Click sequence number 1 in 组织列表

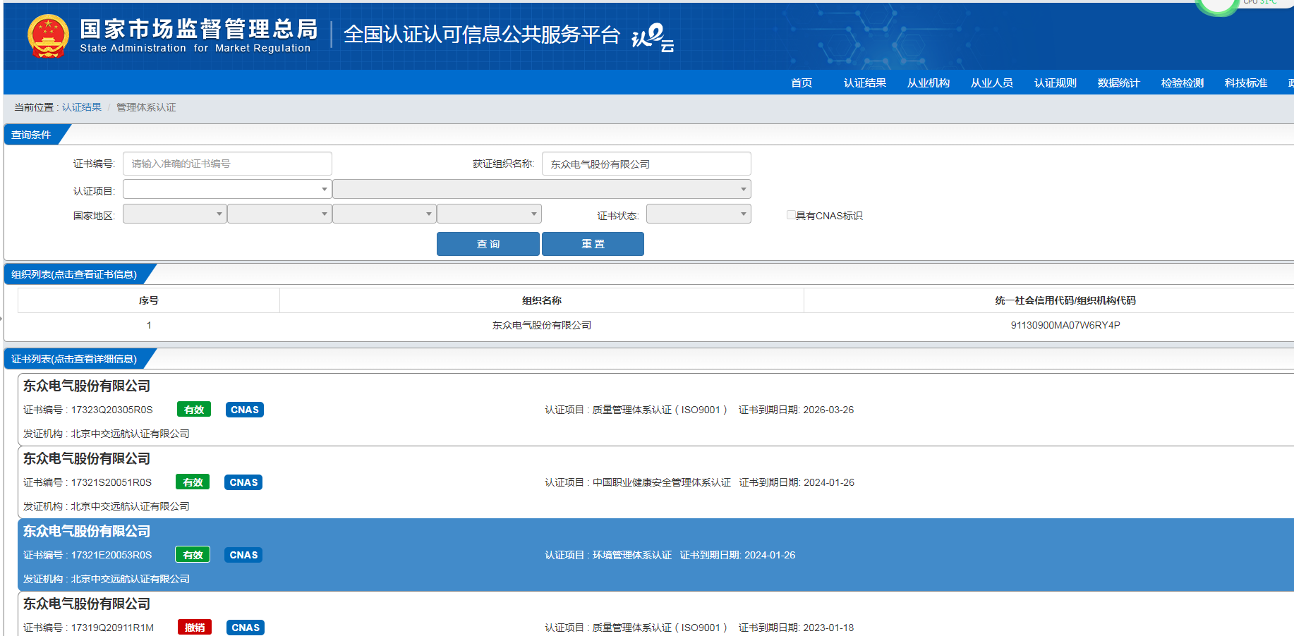[149, 325]
